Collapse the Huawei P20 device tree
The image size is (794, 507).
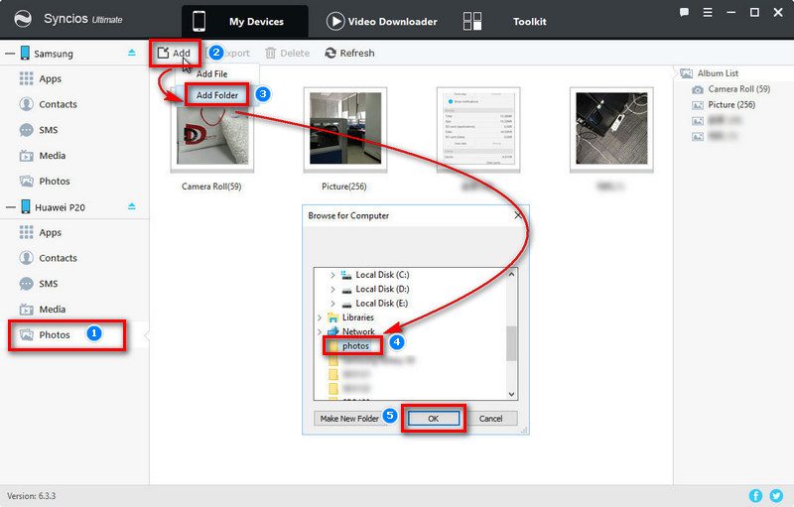click(10, 207)
